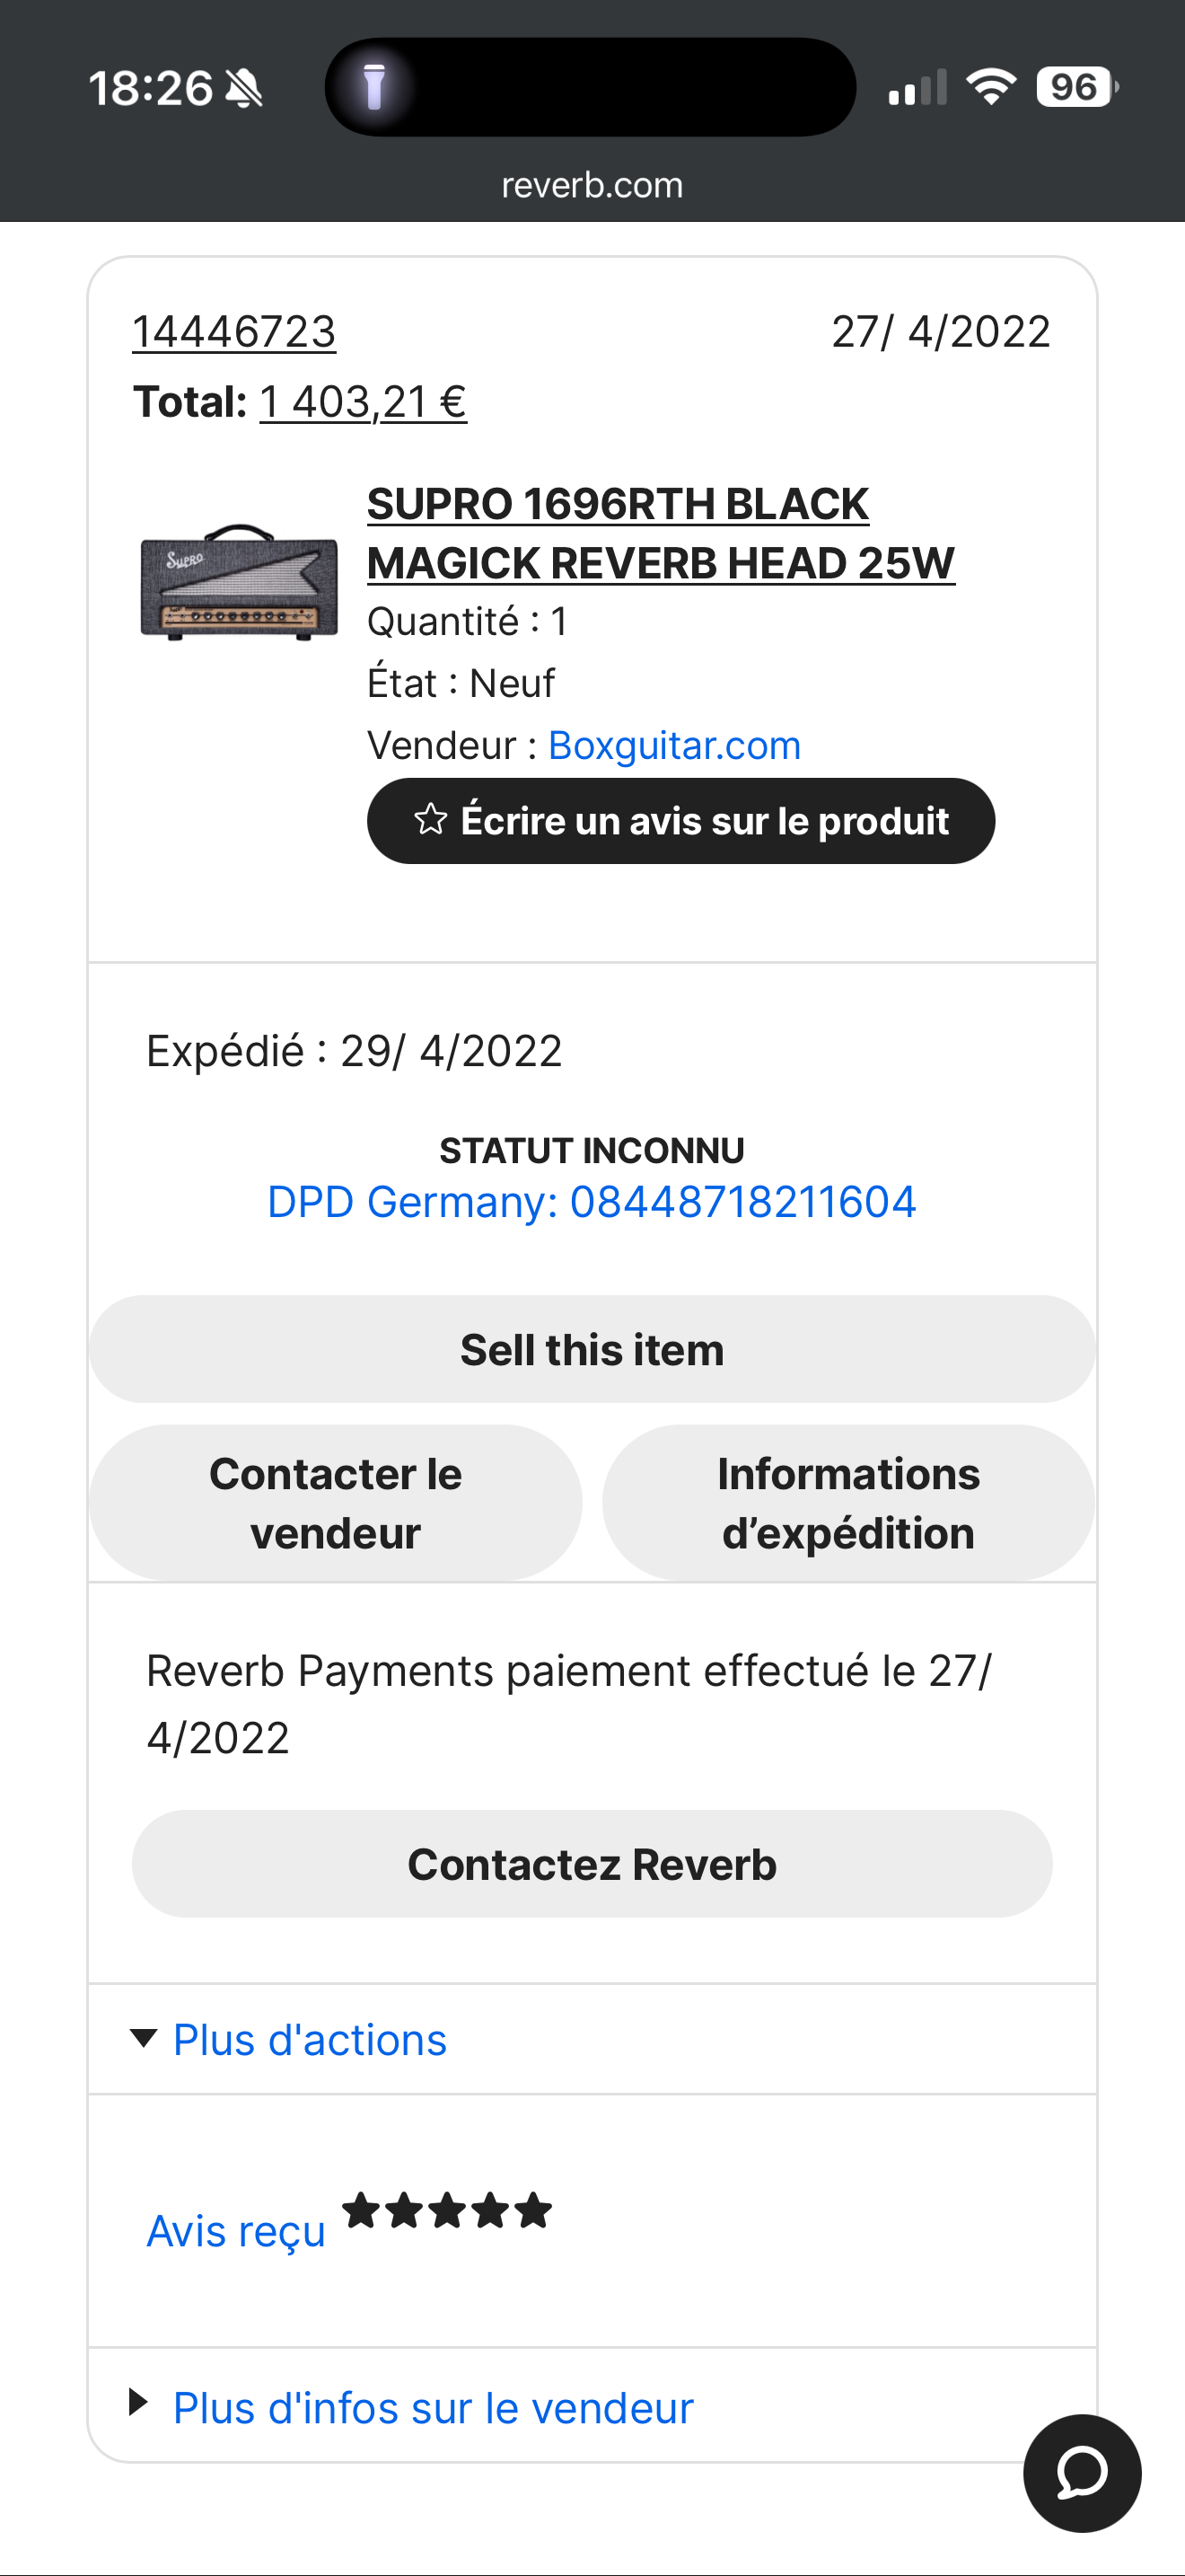Expand the Plus d'actions section

click(310, 2040)
